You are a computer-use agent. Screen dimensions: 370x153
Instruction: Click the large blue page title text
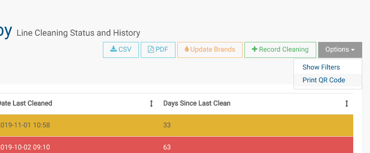6,31
